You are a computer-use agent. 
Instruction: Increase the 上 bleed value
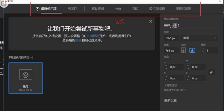(166, 66)
